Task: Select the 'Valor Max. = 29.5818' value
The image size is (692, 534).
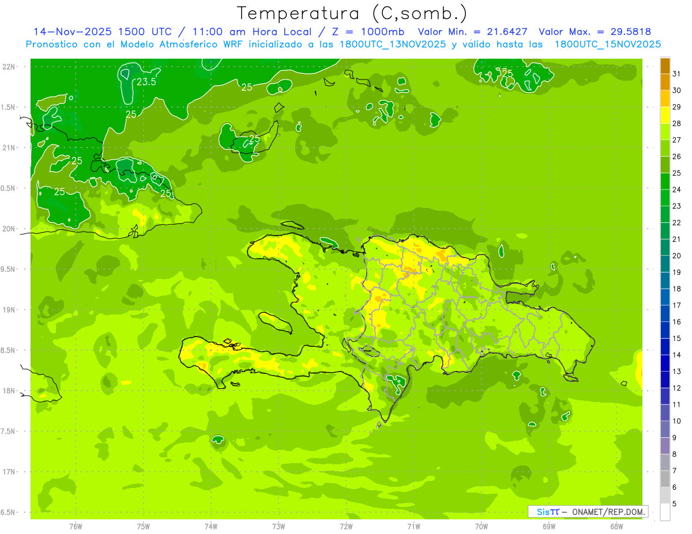Action: (x=595, y=32)
